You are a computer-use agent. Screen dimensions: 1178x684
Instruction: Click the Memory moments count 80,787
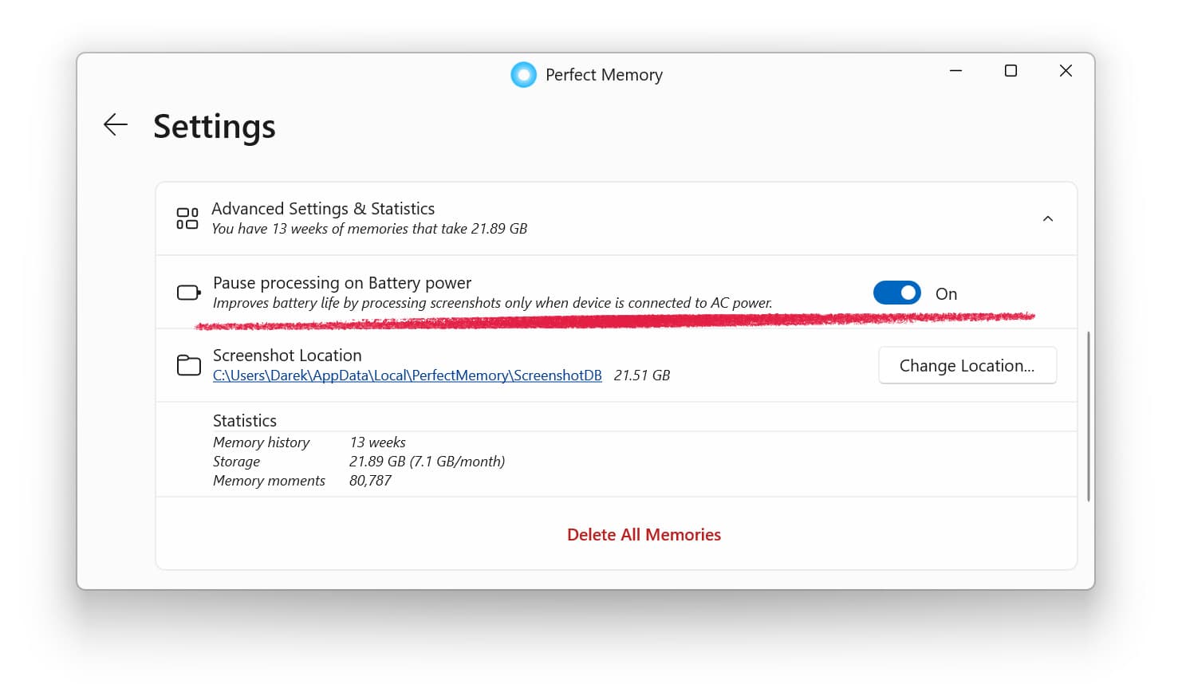(370, 480)
